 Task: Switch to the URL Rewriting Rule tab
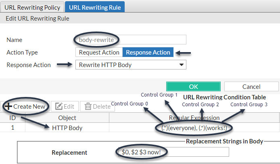pos(94,7)
